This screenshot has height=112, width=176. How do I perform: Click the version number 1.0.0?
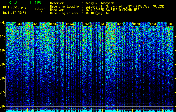pos(38,3)
